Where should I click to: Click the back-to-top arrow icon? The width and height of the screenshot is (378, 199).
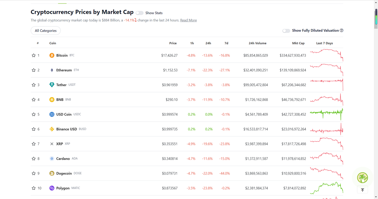[363, 190]
